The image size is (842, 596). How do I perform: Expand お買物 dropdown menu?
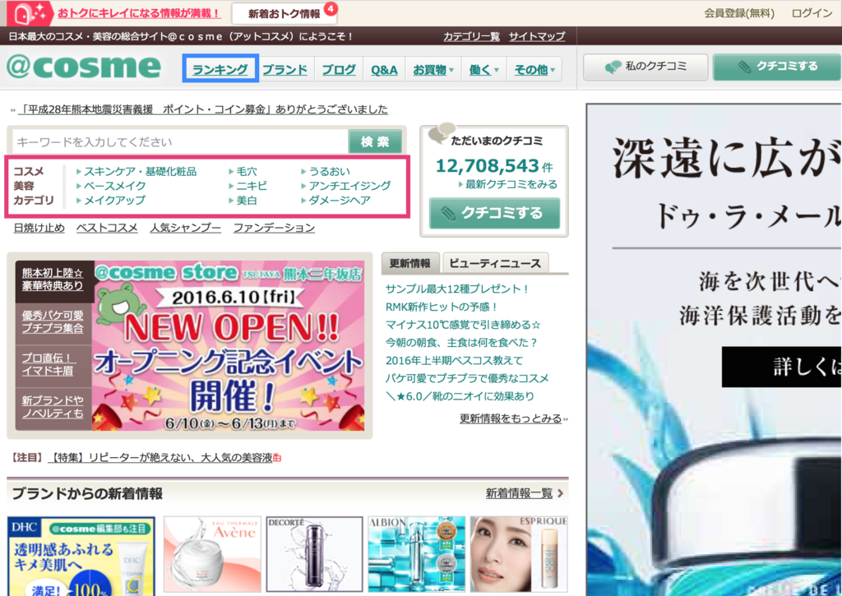(433, 70)
